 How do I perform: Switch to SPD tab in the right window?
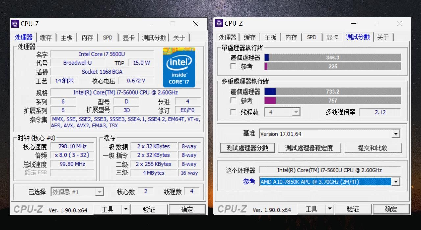(312, 37)
